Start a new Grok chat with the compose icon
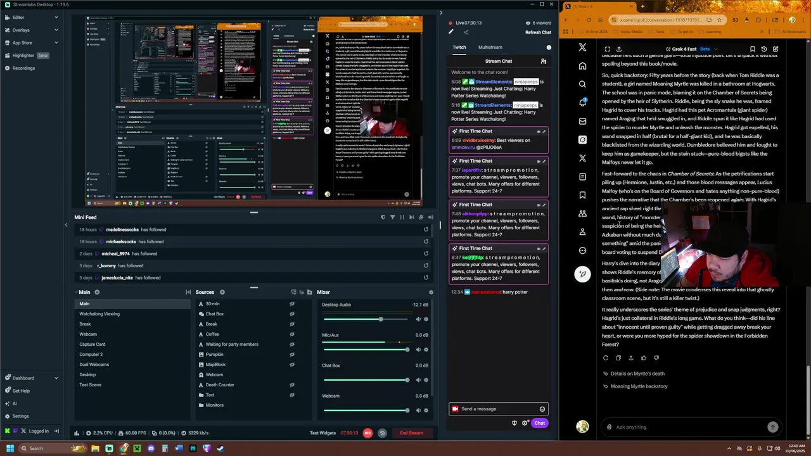 pyautogui.click(x=776, y=49)
